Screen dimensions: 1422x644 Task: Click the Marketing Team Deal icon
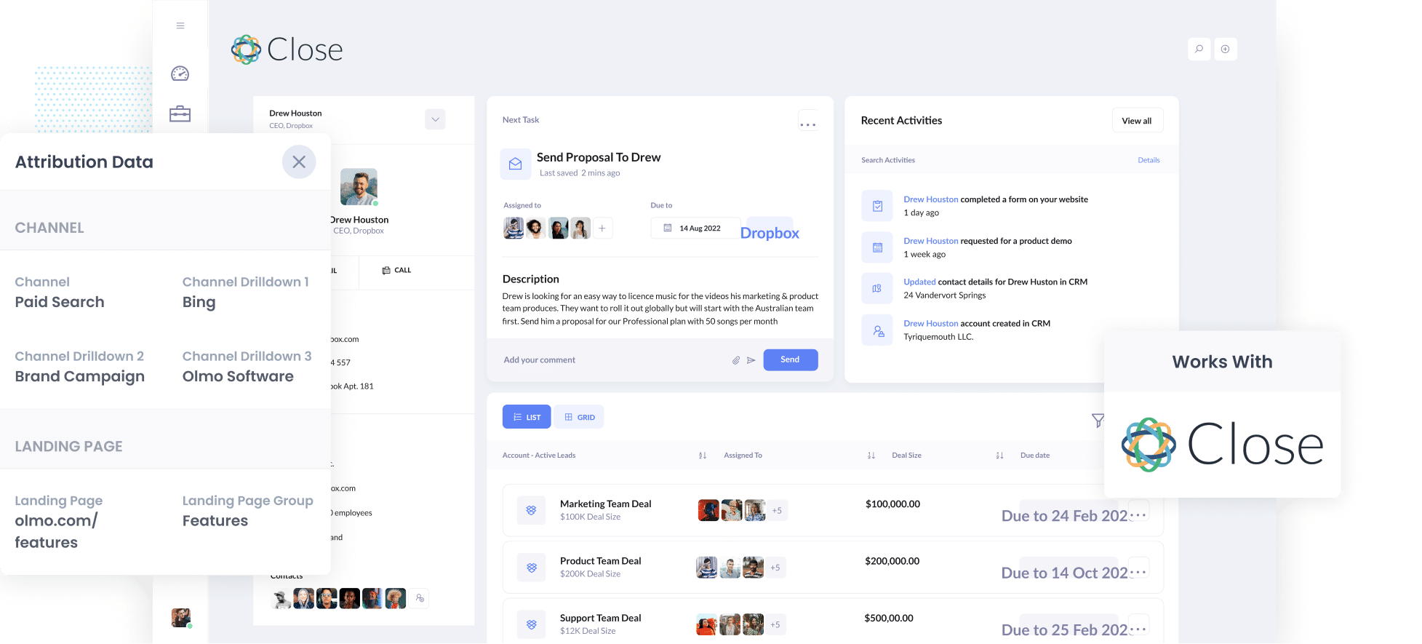532,511
